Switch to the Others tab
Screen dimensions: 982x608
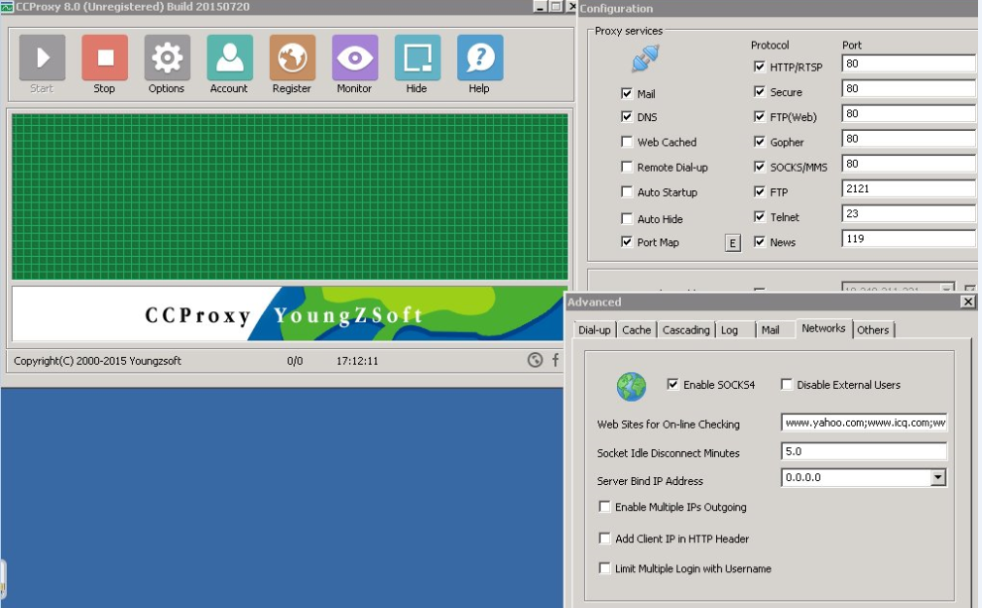click(x=873, y=330)
